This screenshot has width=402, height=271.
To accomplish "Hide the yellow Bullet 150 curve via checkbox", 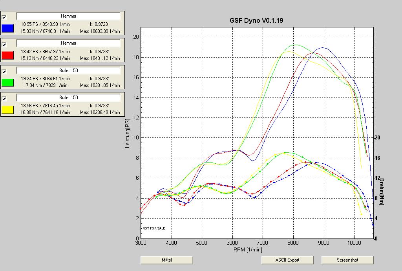I will pyautogui.click(x=4, y=98).
